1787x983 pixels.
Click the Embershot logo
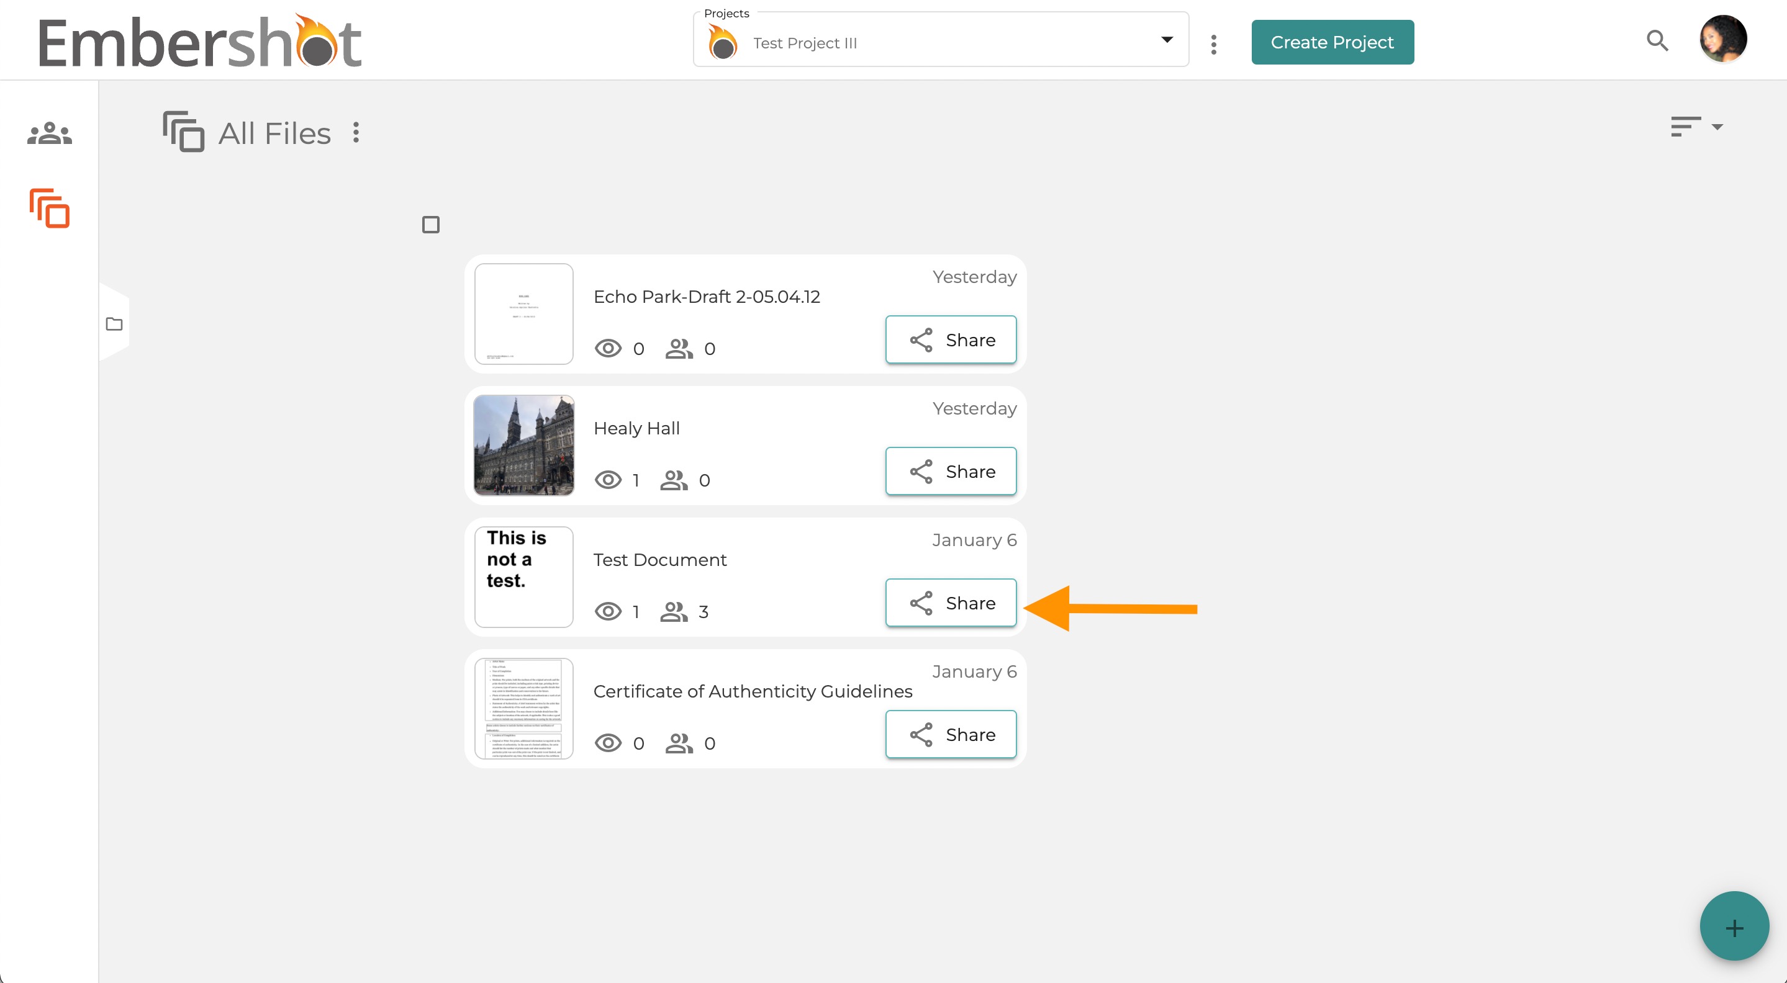coord(200,41)
